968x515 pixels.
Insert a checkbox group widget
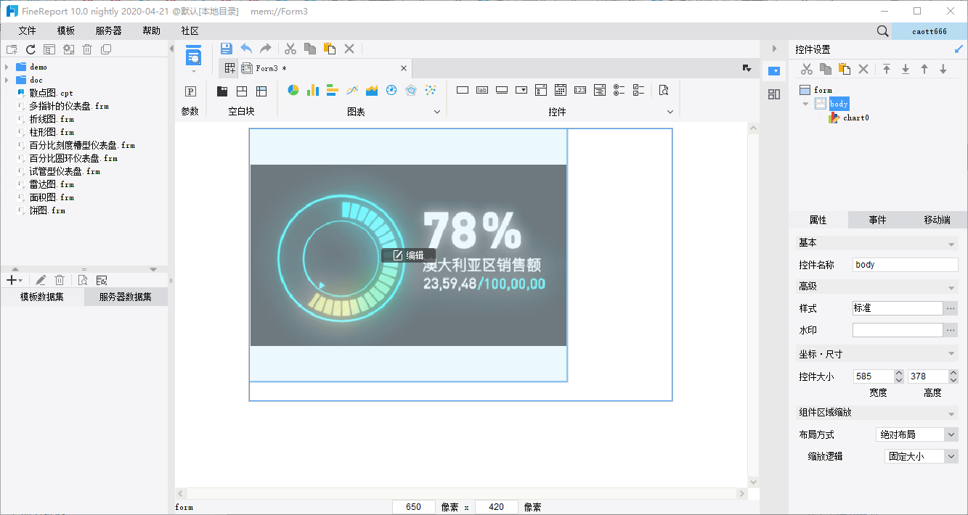639,91
